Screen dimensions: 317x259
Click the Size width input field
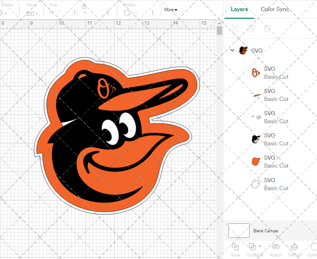click(64, 13)
